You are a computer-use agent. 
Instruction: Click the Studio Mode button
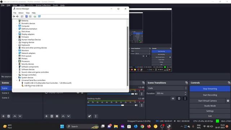210,106
